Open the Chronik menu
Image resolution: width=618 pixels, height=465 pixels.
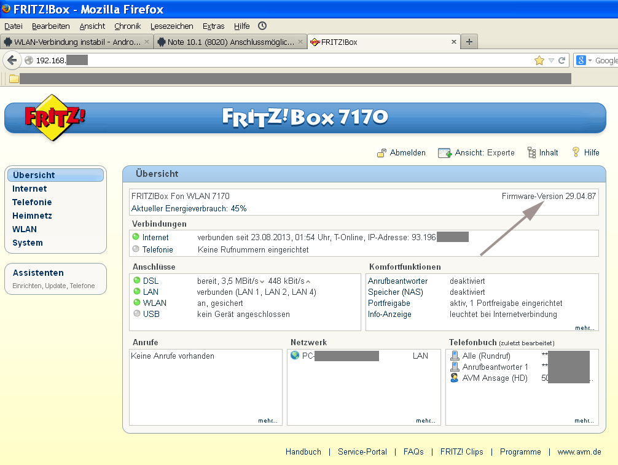point(128,26)
